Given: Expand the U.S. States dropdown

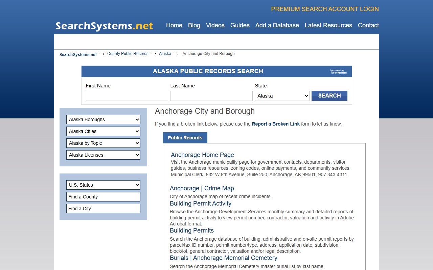Looking at the screenshot, I should tap(103, 185).
